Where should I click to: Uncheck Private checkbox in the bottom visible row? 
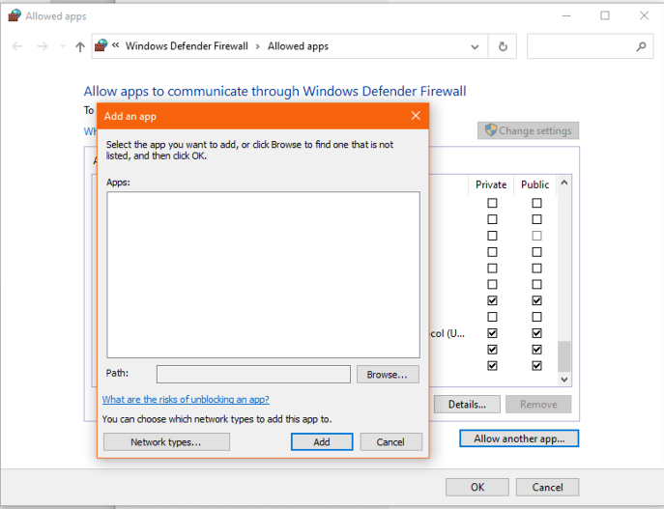click(x=492, y=365)
